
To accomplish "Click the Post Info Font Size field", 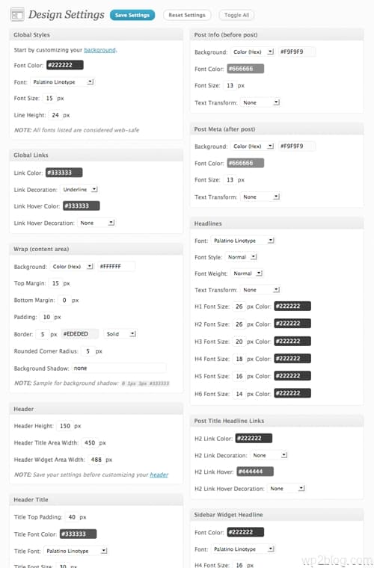I will tap(230, 85).
